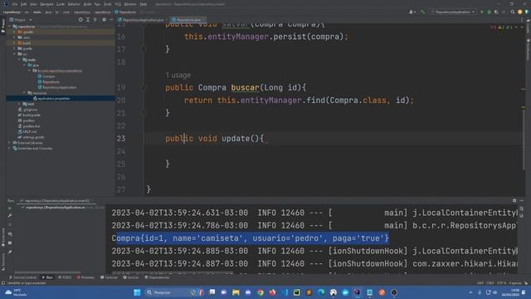Collapse the resources folder

click(x=25, y=92)
